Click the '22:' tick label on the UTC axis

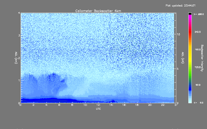(163, 105)
